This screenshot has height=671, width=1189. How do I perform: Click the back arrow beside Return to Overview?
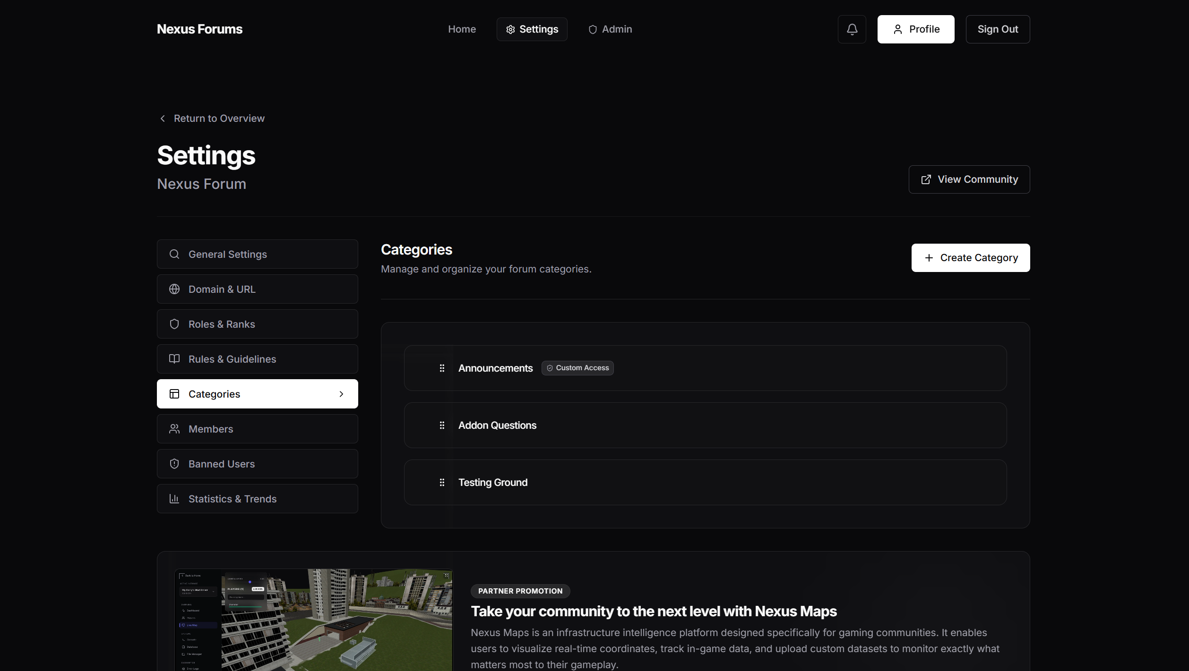[x=163, y=119]
